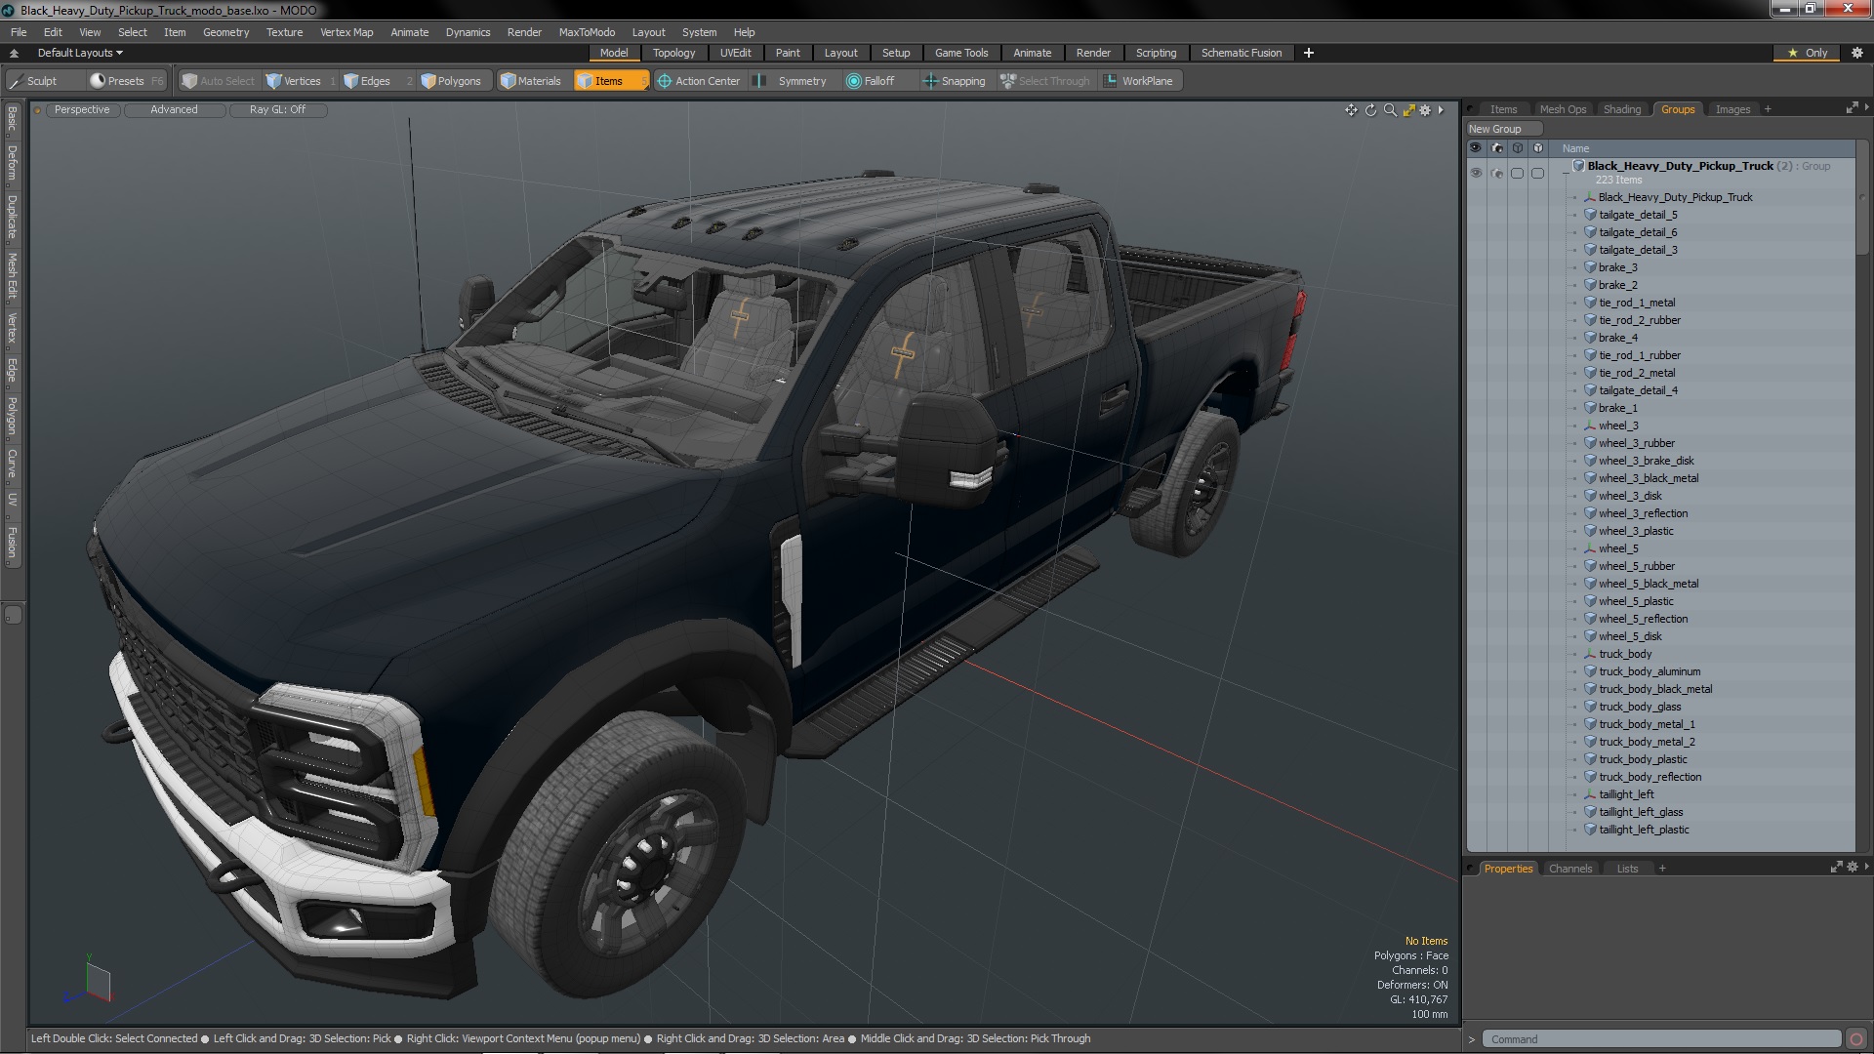Open the Game Tools layout tab
The height and width of the screenshot is (1054, 1874).
pos(960,53)
